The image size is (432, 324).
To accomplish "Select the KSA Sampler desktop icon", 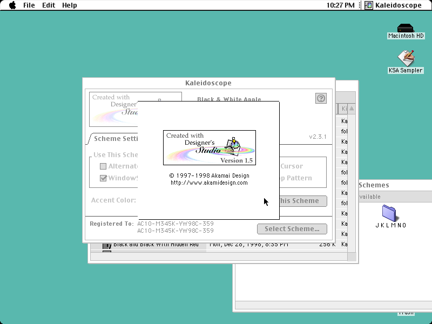I will 406,58.
